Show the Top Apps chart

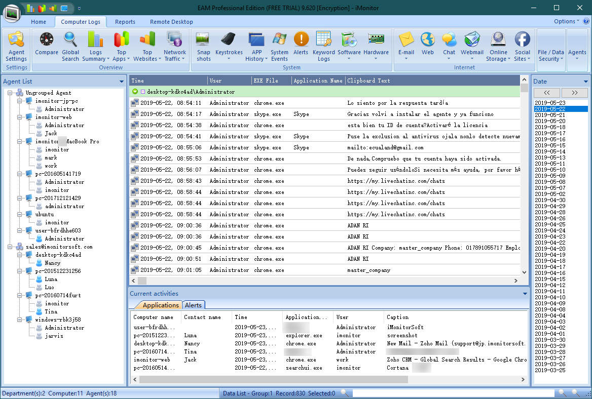pos(121,47)
